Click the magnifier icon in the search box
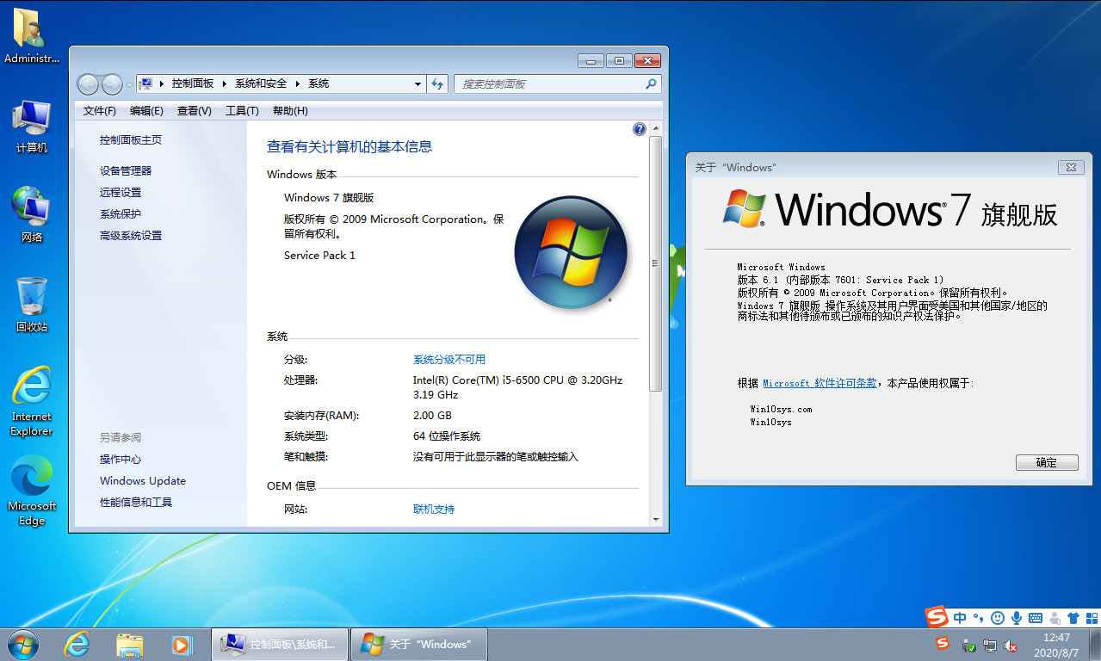Screen dimensions: 1101x661 (x=651, y=83)
